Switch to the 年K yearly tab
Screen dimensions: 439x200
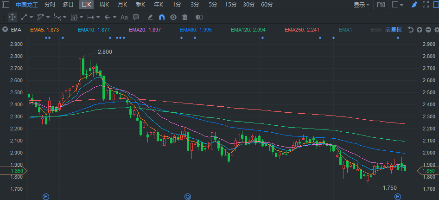point(159,5)
